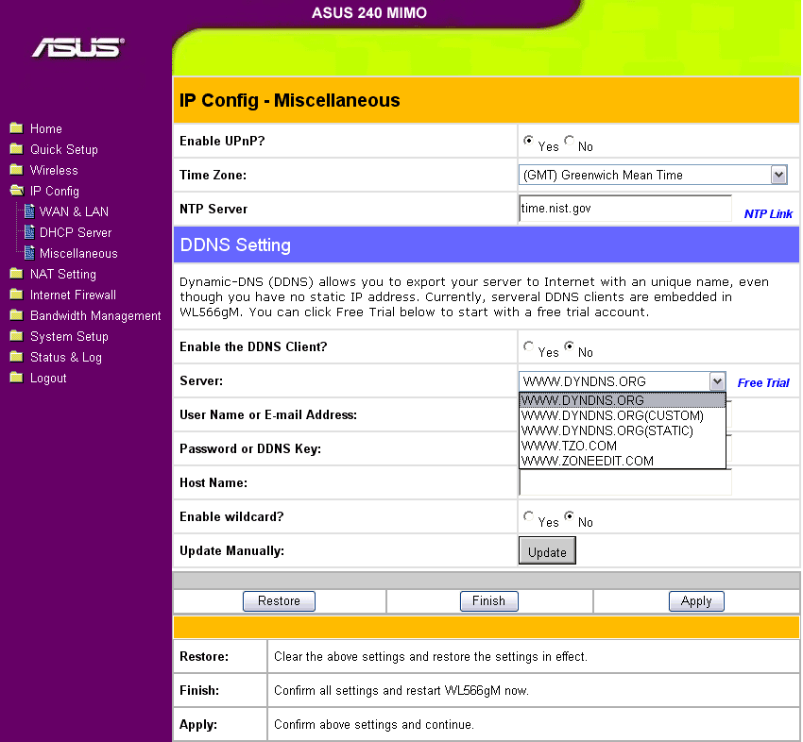Image resolution: width=803 pixels, height=742 pixels.
Task: Click the NTP Server input field
Action: click(x=625, y=209)
